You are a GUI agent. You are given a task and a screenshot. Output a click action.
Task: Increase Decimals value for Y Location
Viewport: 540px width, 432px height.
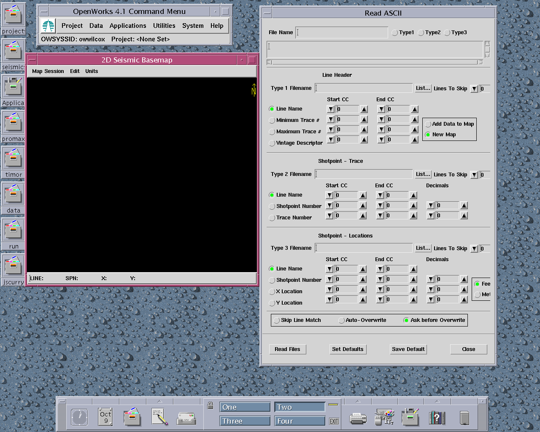[464, 300]
